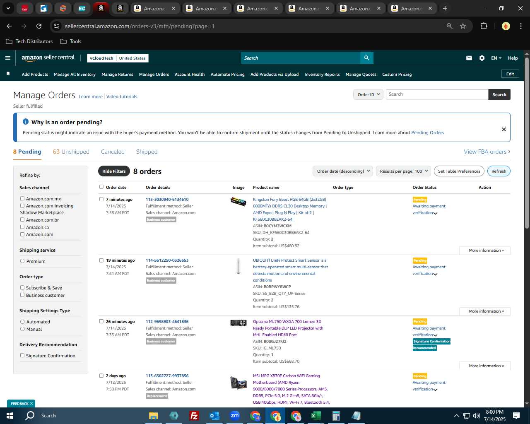530x424 pixels.
Task: Open Zoom from the taskbar
Action: [235, 416]
